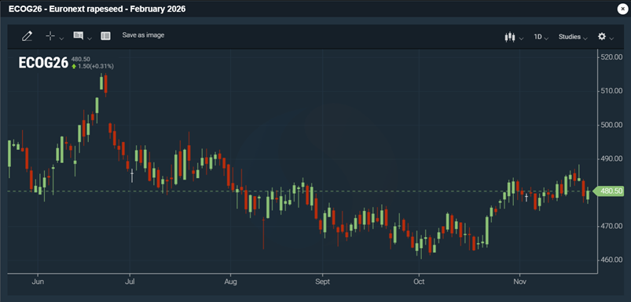The image size is (631, 302).
Task: Click the ECOG26 symbol label
Action: (43, 63)
